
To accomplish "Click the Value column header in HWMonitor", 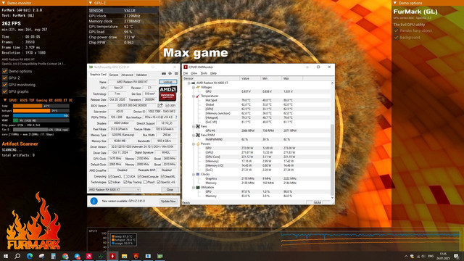I will click(250, 78).
